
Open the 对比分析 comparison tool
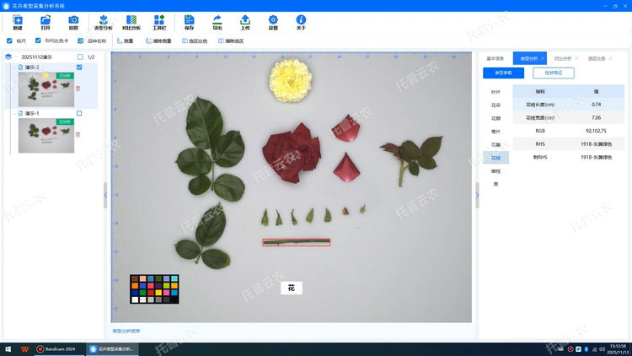coord(131,21)
